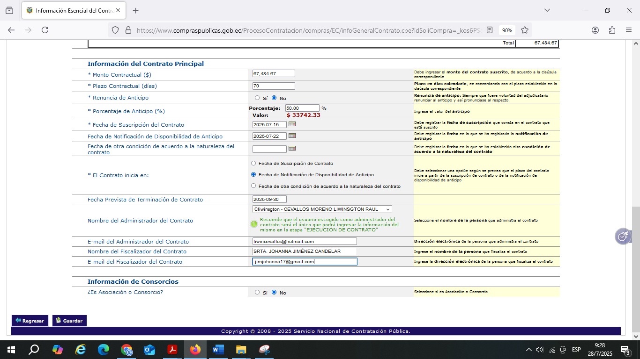Choose Fecha de Suscripción de Contrato option
640x359 pixels.
(254, 164)
